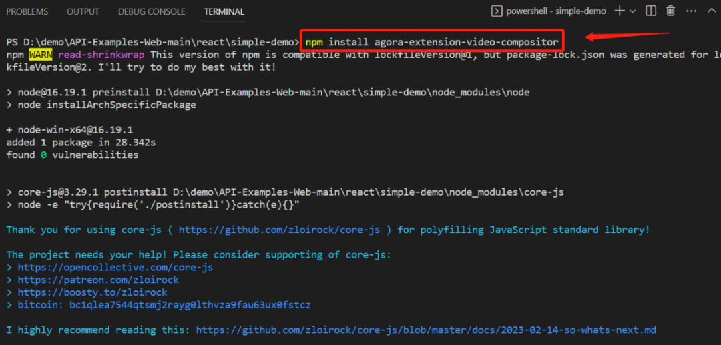The width and height of the screenshot is (721, 345).
Task: Click the yellow WARN label
Action: [x=41, y=55]
